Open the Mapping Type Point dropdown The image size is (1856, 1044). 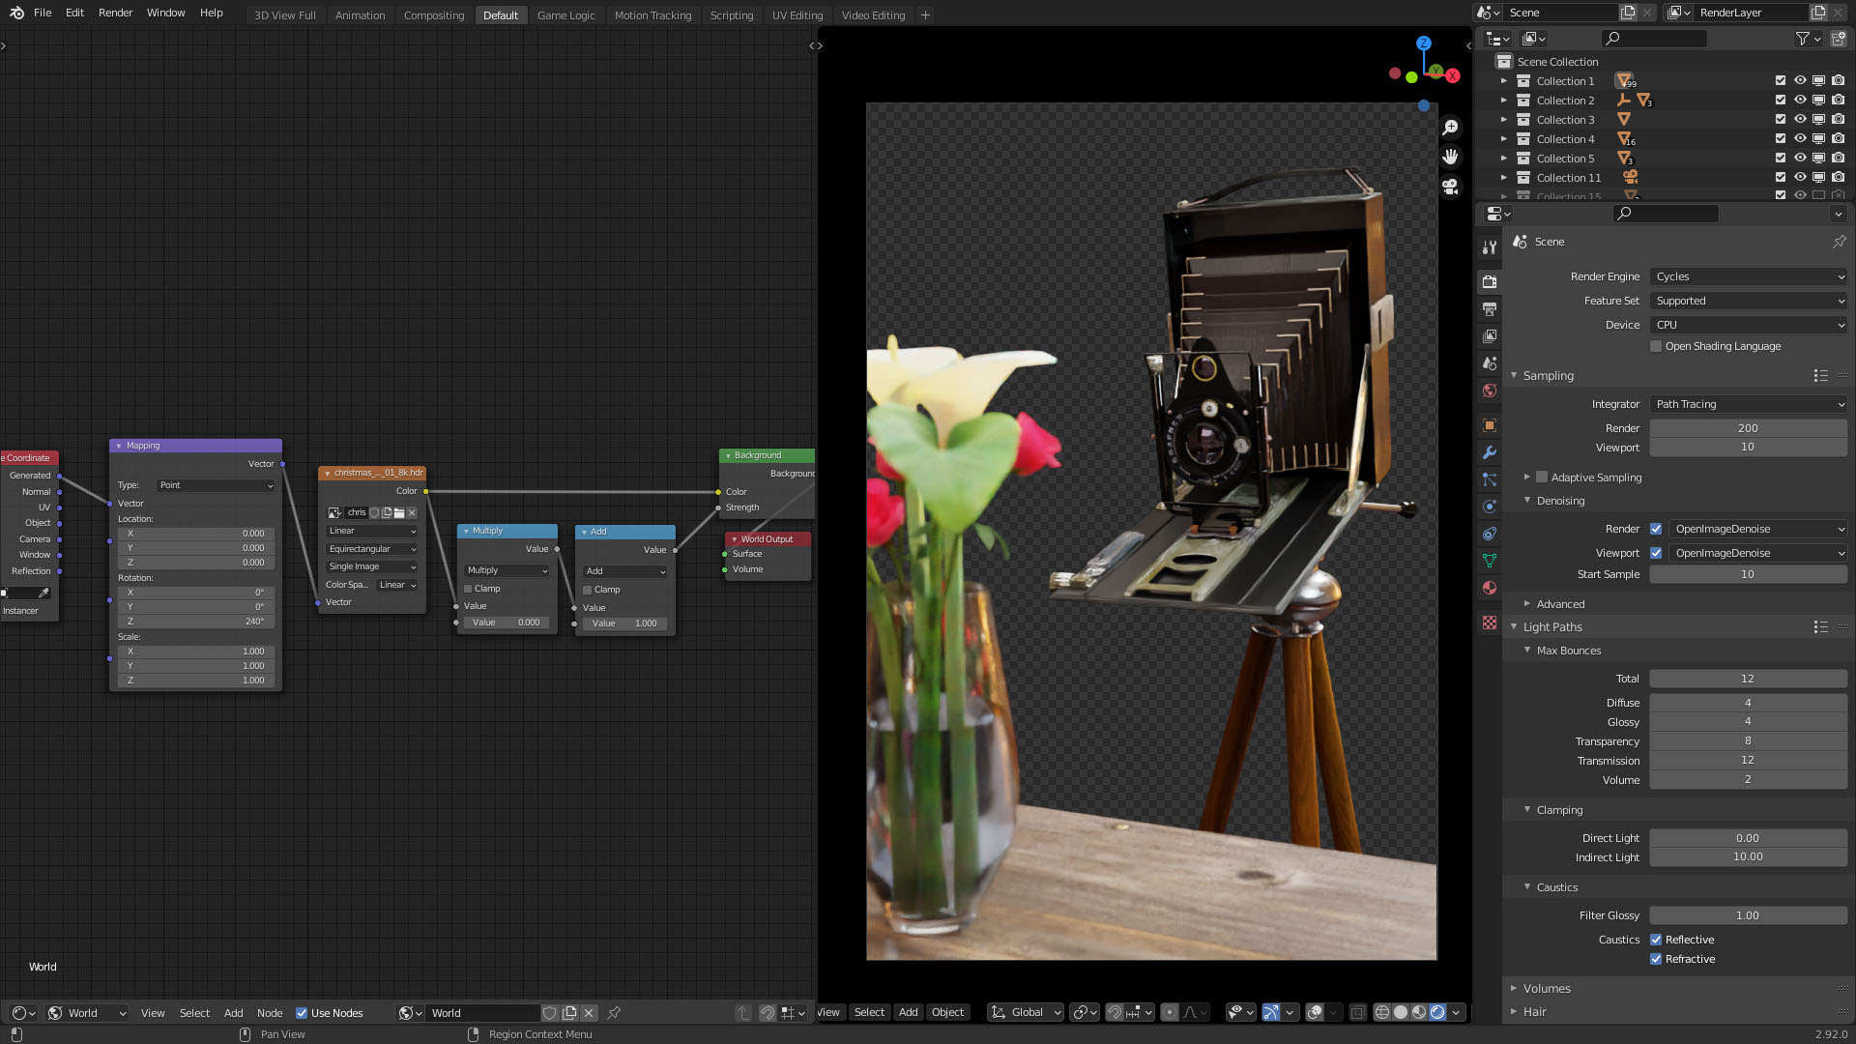pos(216,485)
